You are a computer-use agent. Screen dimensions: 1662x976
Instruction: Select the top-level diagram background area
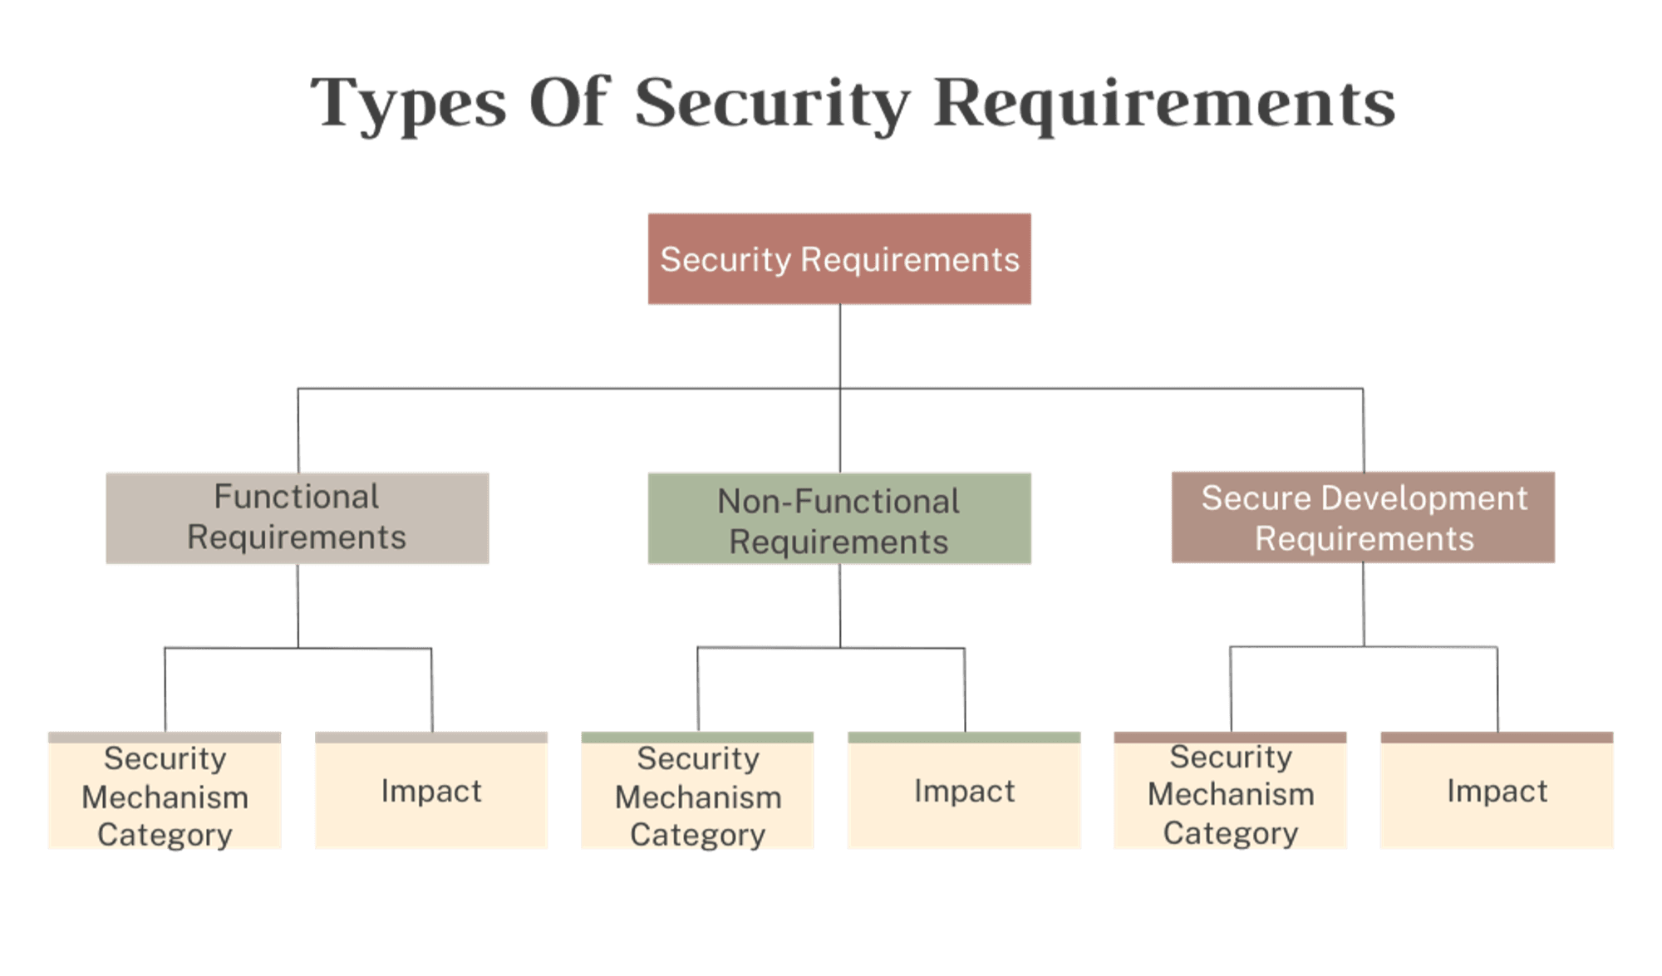pyautogui.click(x=831, y=488)
